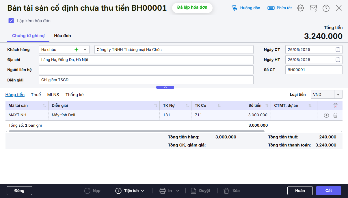Open the Ngày CT calendar picker

click(338, 49)
